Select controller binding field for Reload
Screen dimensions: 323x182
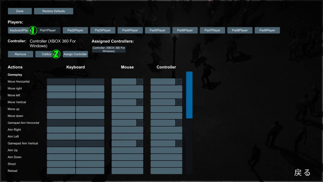(x=166, y=171)
